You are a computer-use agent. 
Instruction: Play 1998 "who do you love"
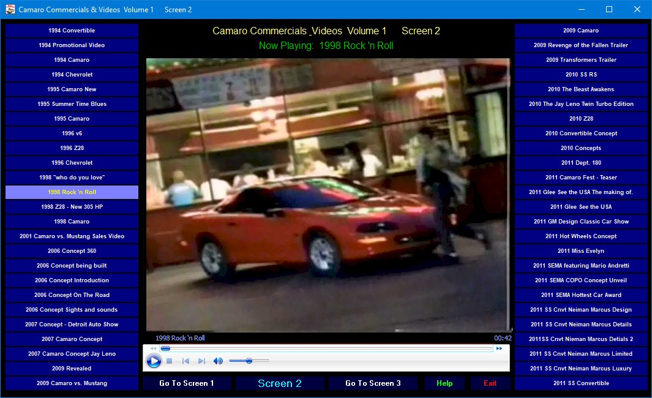click(72, 177)
